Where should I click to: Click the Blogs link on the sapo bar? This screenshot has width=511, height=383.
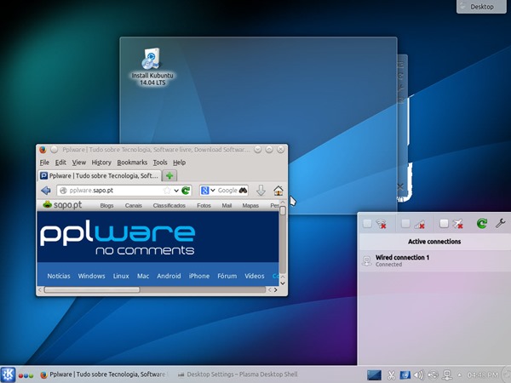click(x=106, y=206)
